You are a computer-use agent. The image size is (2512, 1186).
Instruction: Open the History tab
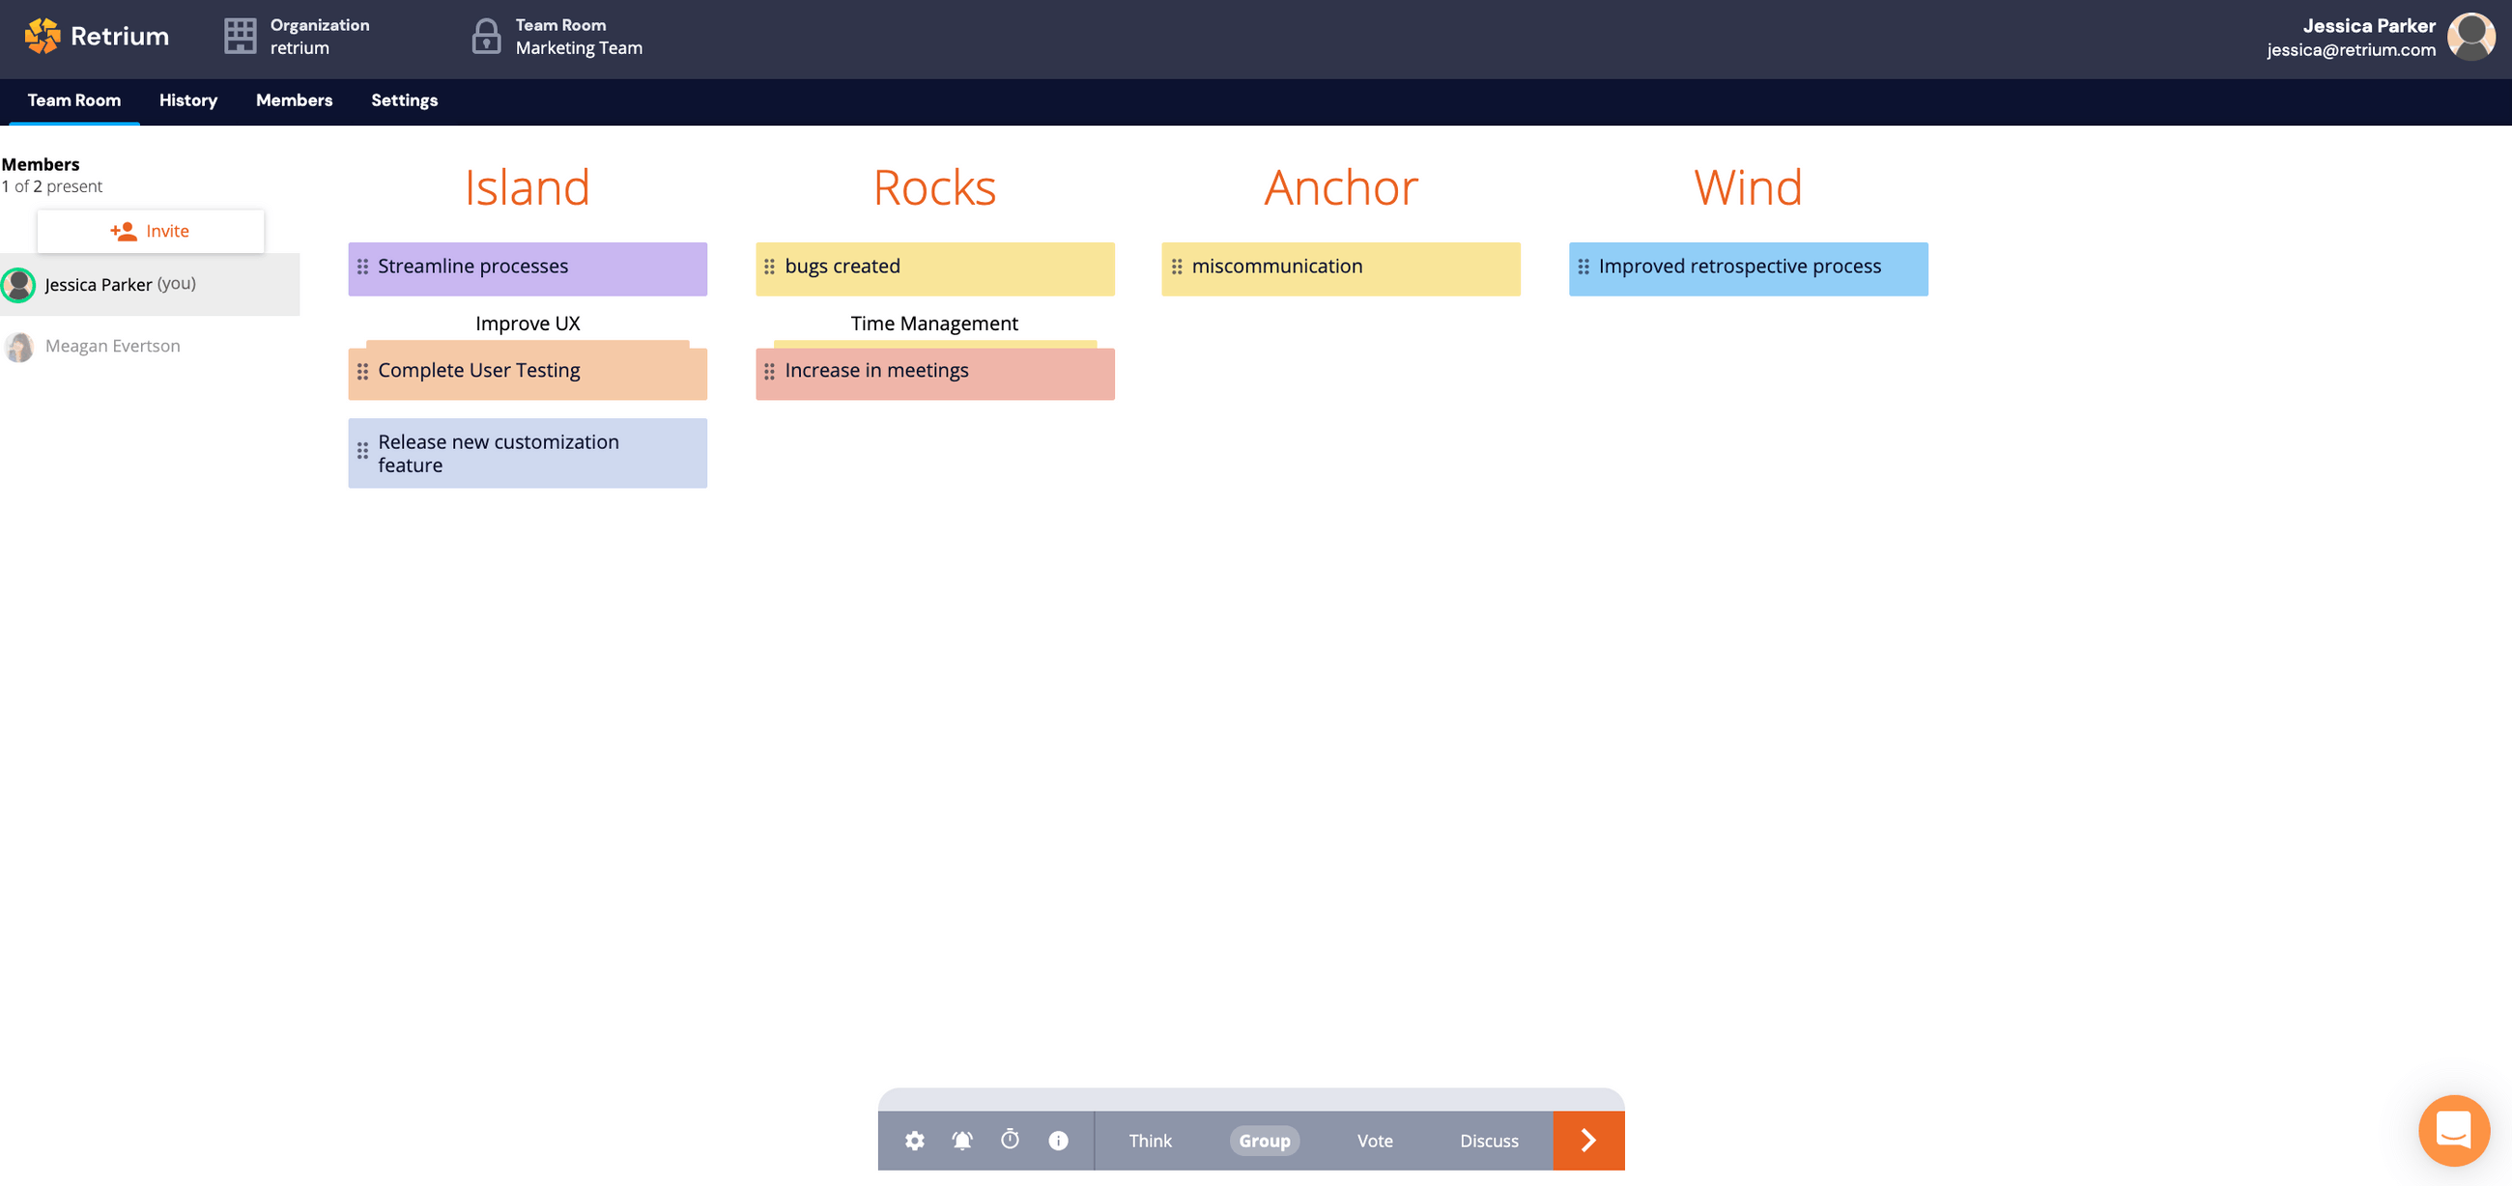pos(188,100)
